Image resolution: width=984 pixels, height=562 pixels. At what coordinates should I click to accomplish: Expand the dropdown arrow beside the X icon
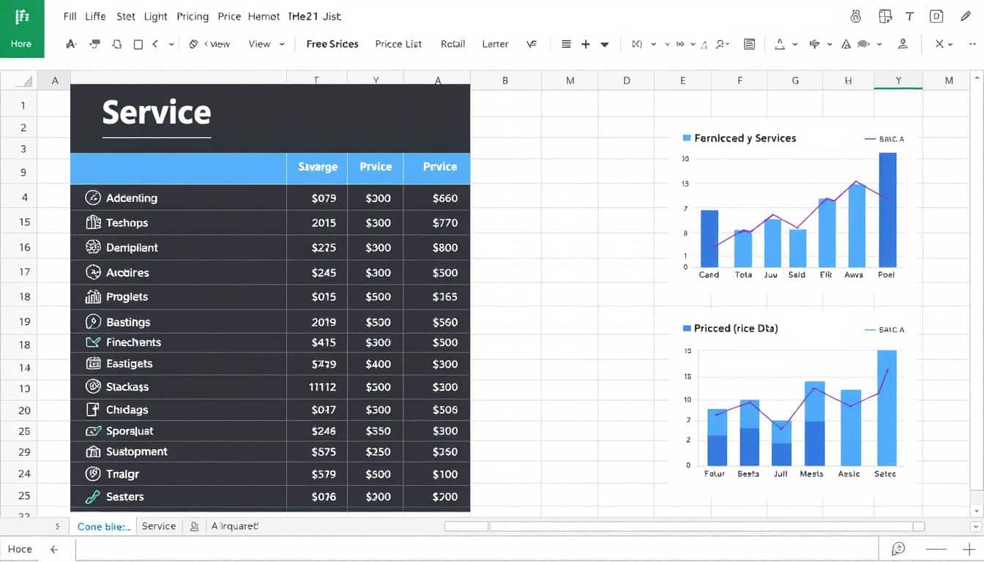(951, 44)
